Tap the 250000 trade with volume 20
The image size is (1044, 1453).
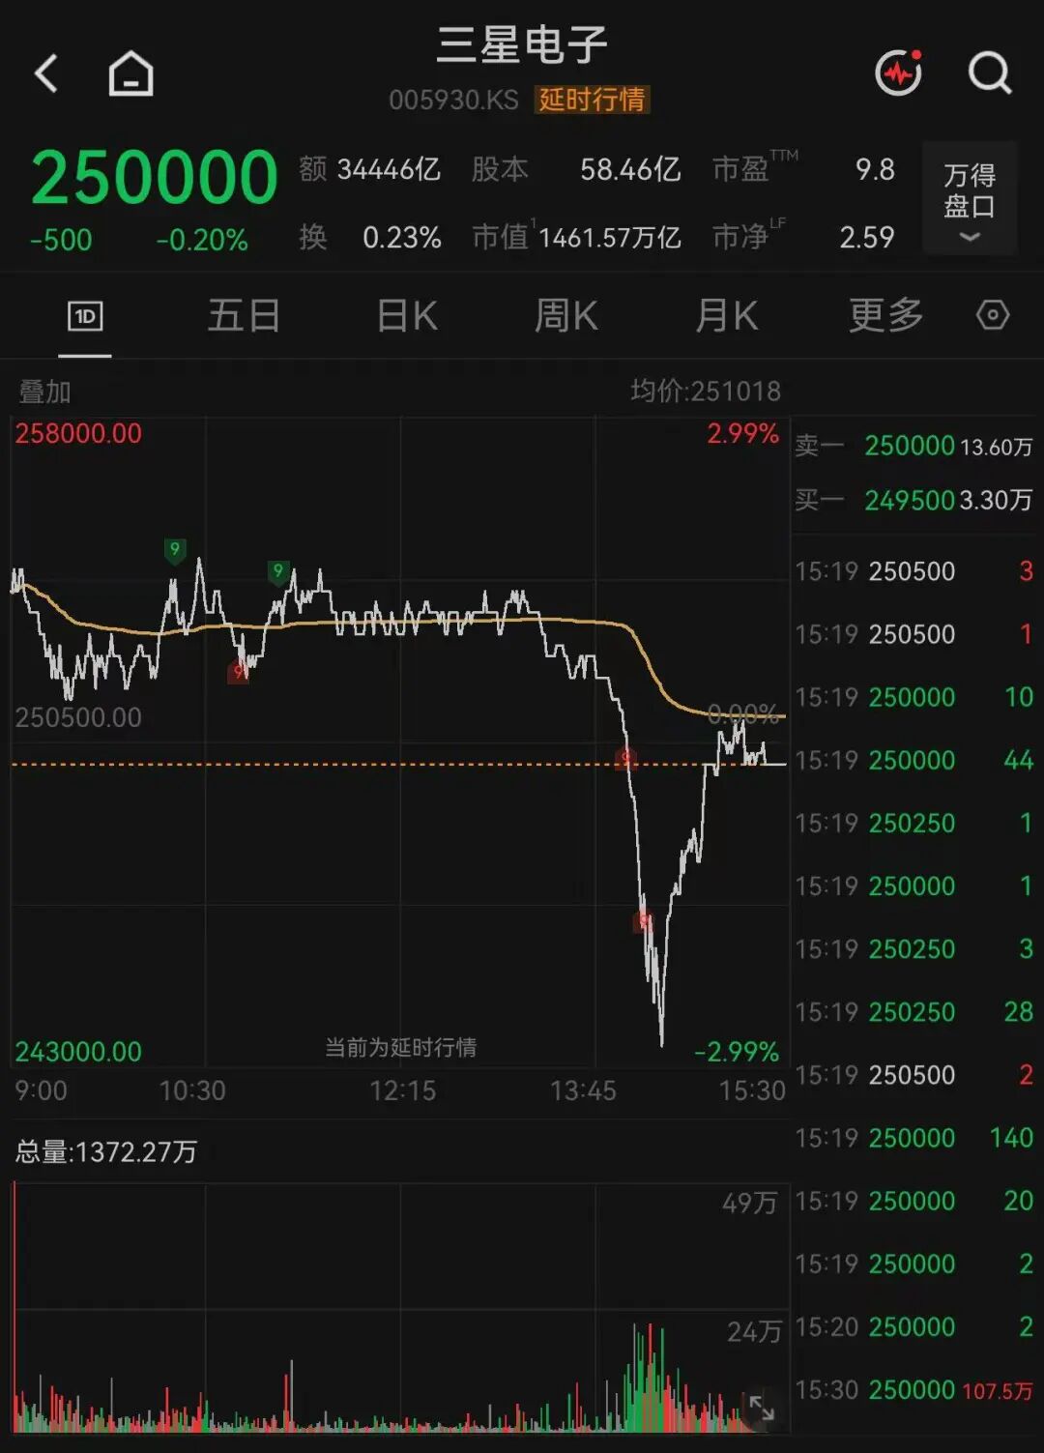pos(913,1201)
